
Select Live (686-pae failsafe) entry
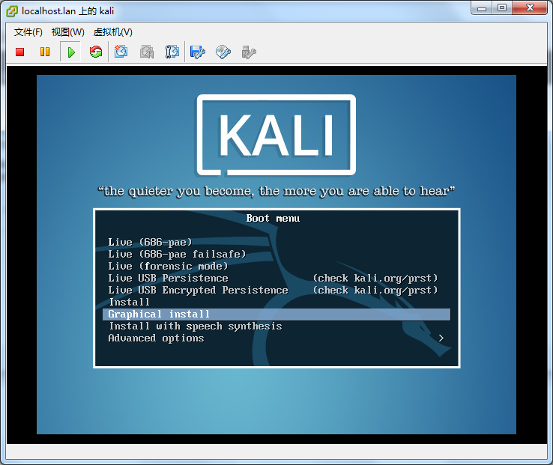point(276,254)
